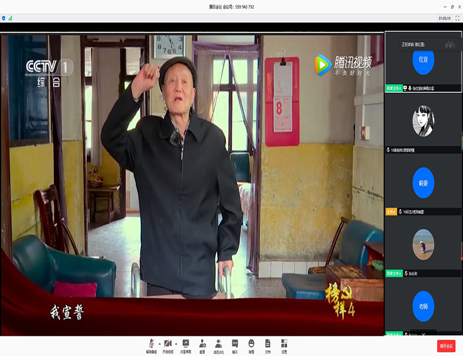
Task: Select the 峻豪 participant avatar
Action: pyautogui.click(x=423, y=183)
